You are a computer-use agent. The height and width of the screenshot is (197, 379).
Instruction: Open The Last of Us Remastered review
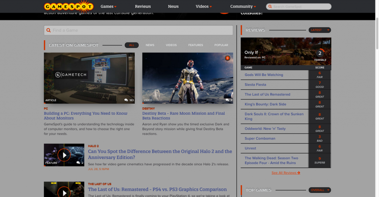tap(267, 94)
